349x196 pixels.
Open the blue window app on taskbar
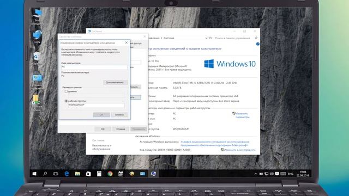coord(142,174)
